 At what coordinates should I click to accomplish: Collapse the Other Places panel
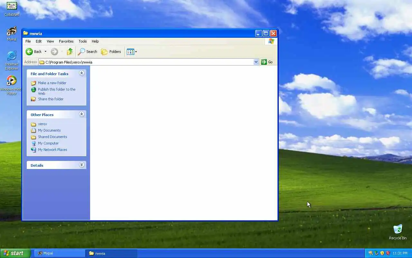(81, 114)
